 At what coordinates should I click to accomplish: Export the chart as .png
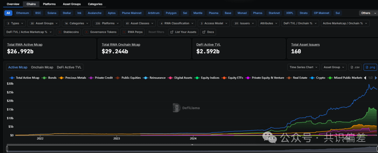coord(370,67)
